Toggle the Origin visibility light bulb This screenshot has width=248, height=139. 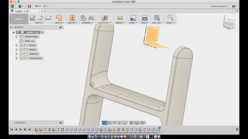[21, 45]
